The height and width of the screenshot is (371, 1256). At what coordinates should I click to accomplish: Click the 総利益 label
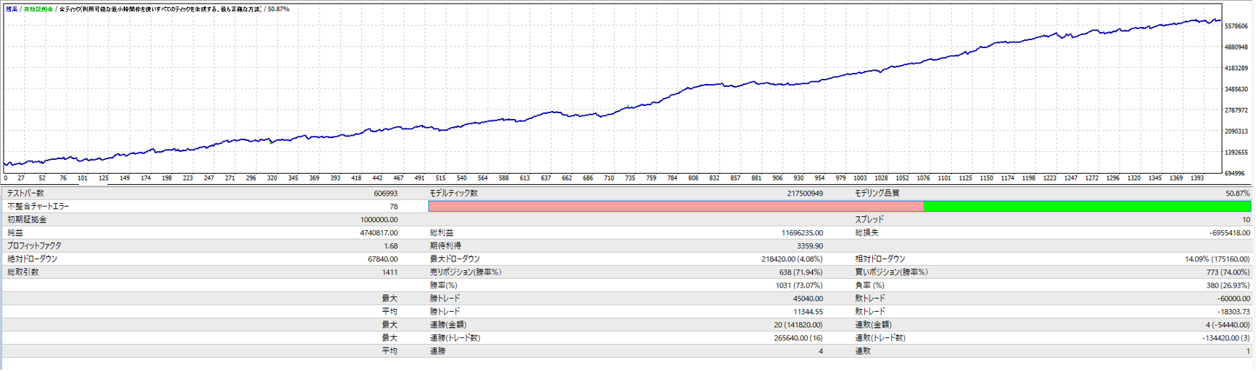(x=442, y=233)
